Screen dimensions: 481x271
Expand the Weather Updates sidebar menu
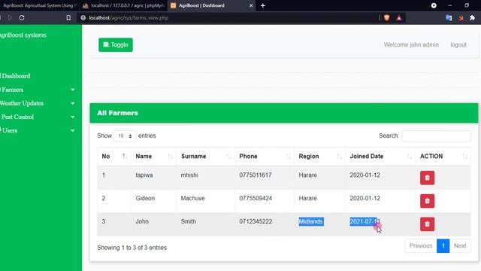point(38,103)
